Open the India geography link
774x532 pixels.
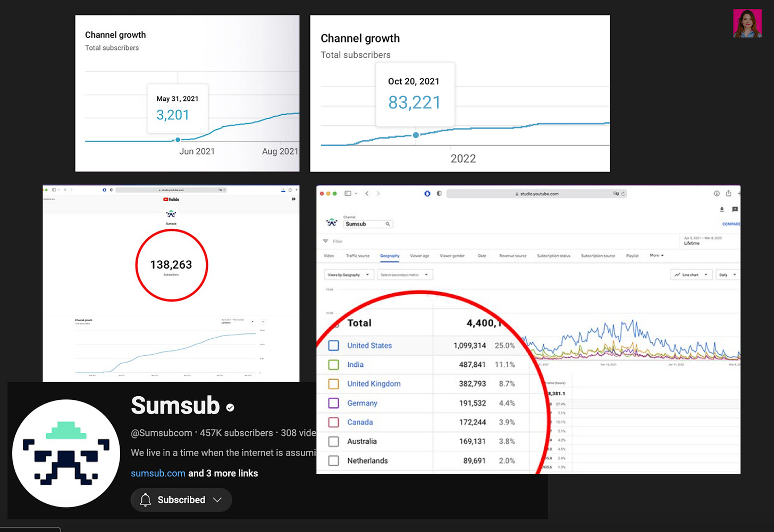(x=355, y=365)
